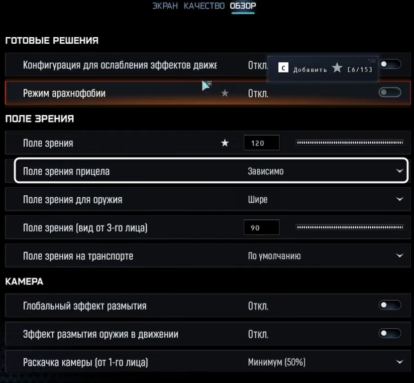
Task: Switch to the КАЧЕСТВО tab
Action: coord(204,6)
